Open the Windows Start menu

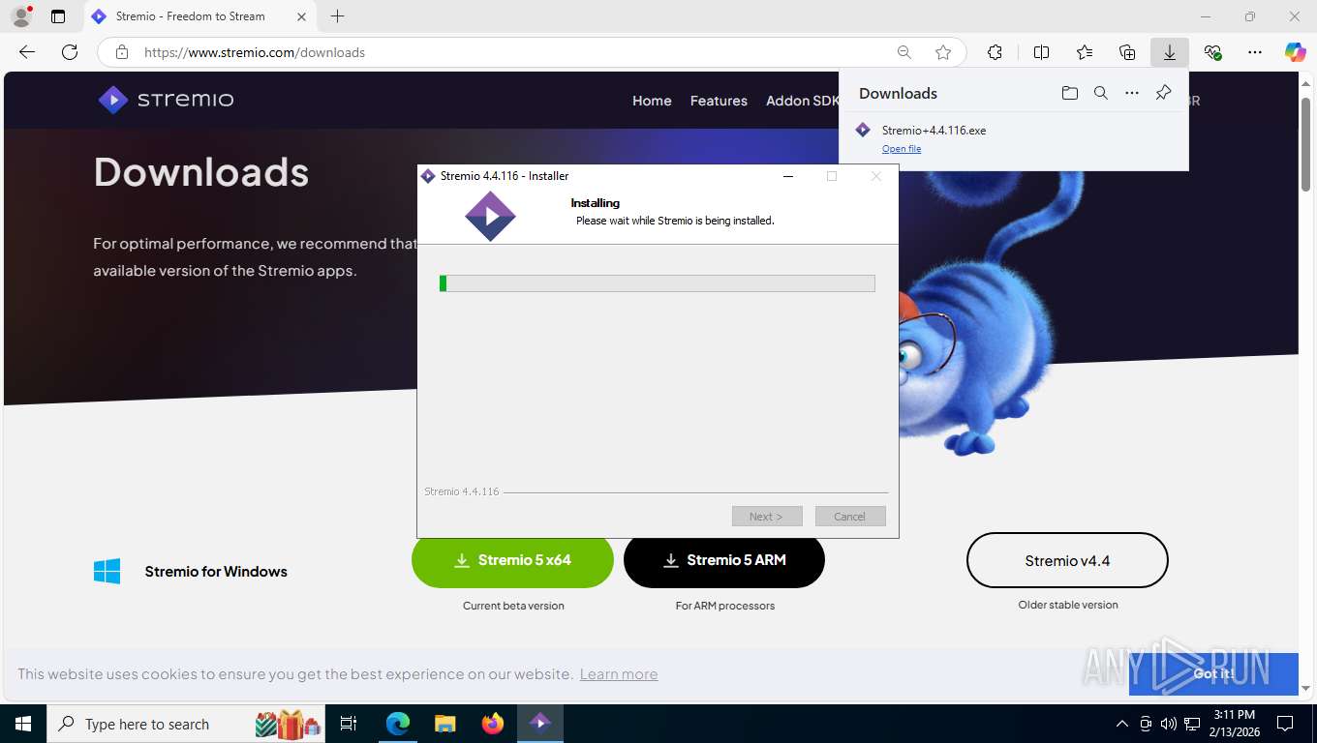coord(23,724)
